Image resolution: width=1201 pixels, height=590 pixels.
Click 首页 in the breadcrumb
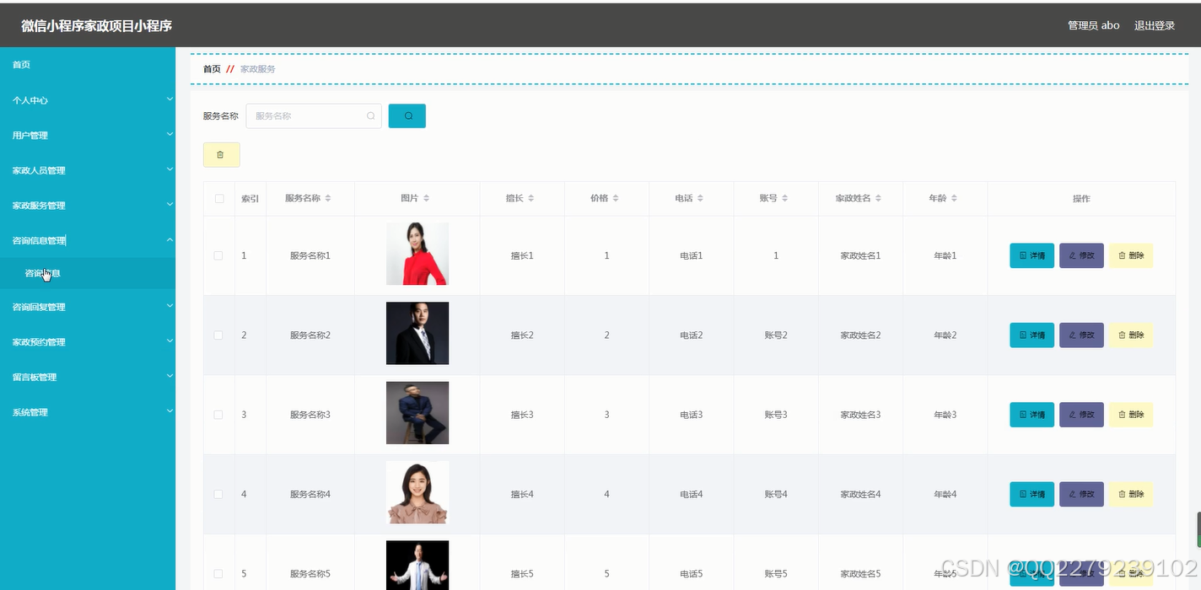pyautogui.click(x=210, y=68)
